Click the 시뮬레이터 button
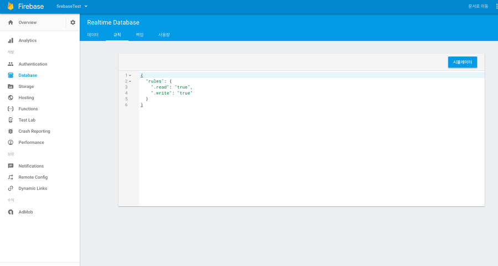 pos(463,62)
